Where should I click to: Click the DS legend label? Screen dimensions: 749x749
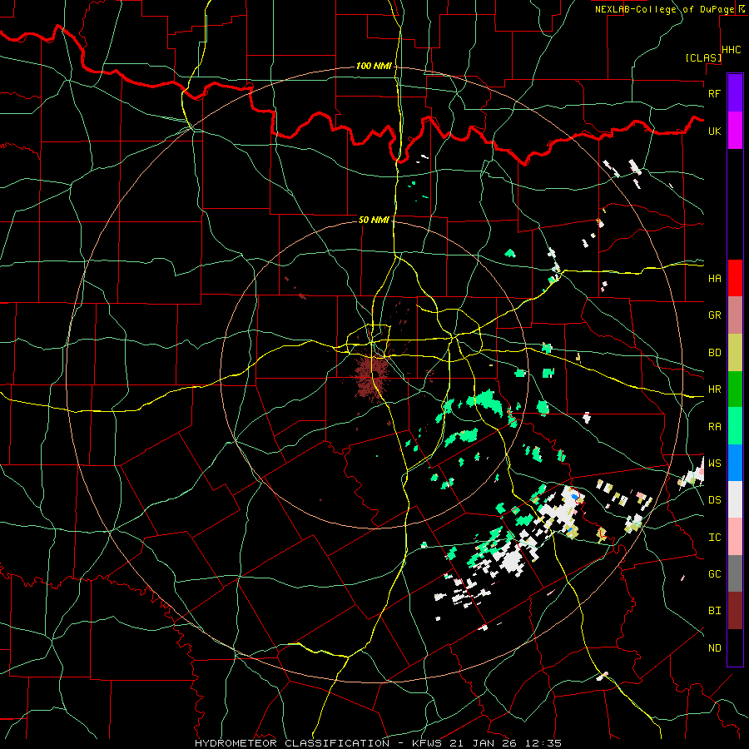click(x=714, y=500)
